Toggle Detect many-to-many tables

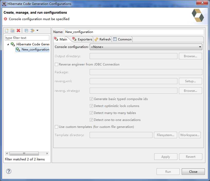tap(91, 113)
